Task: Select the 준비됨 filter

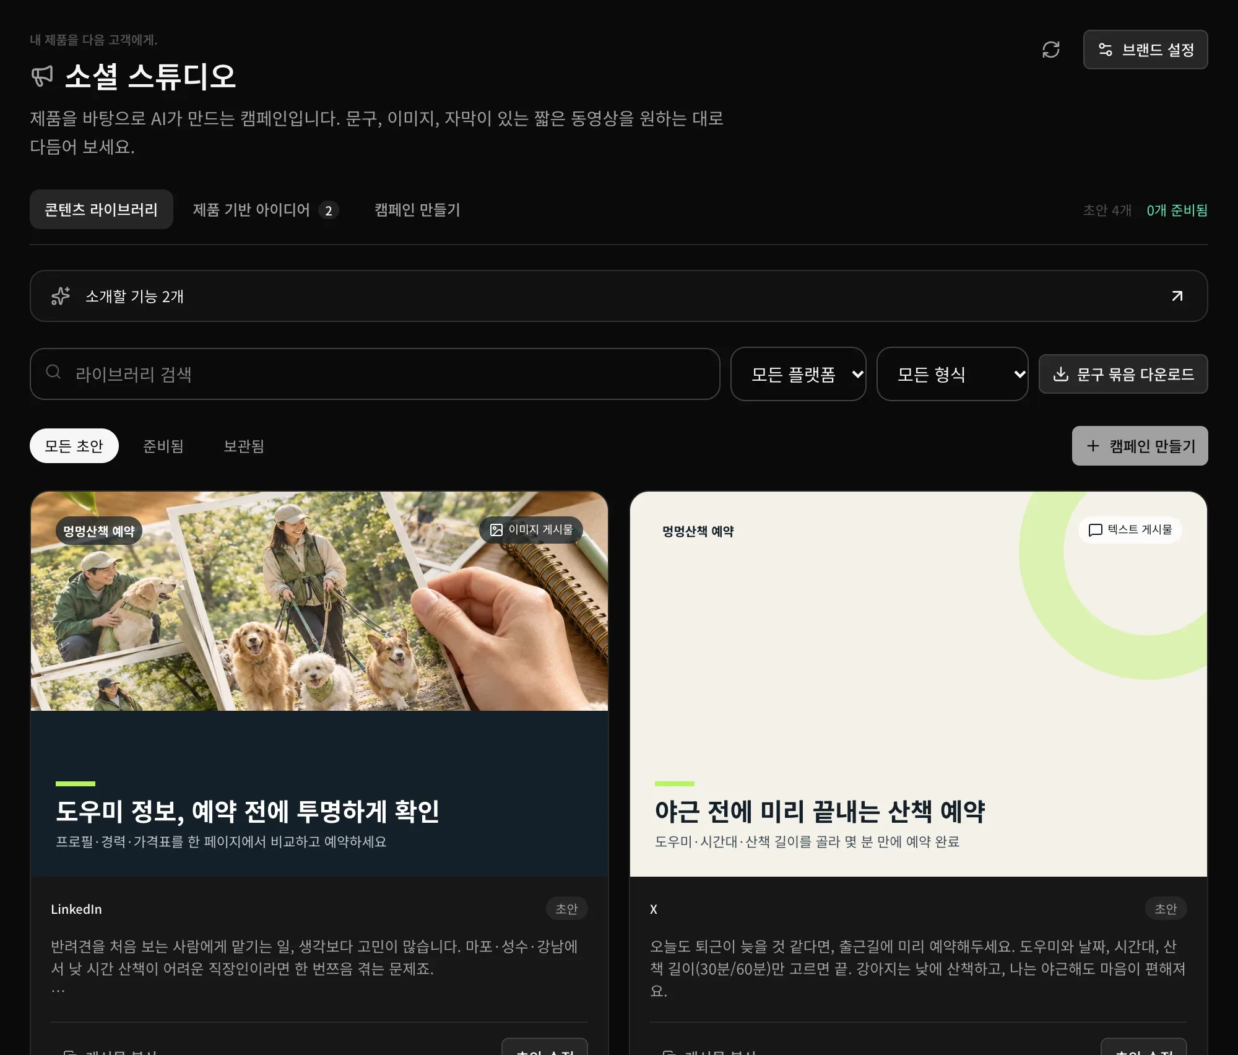Action: pos(163,446)
